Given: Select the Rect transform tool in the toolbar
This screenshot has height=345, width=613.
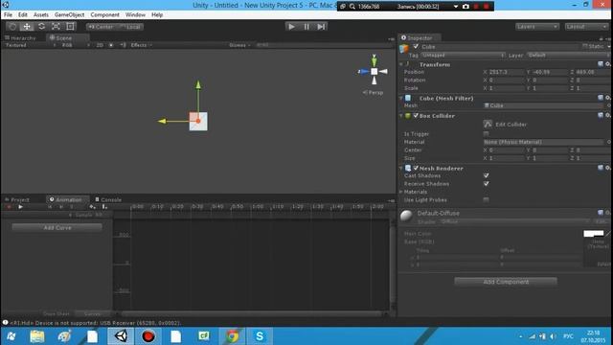Looking at the screenshot, I should click(70, 27).
